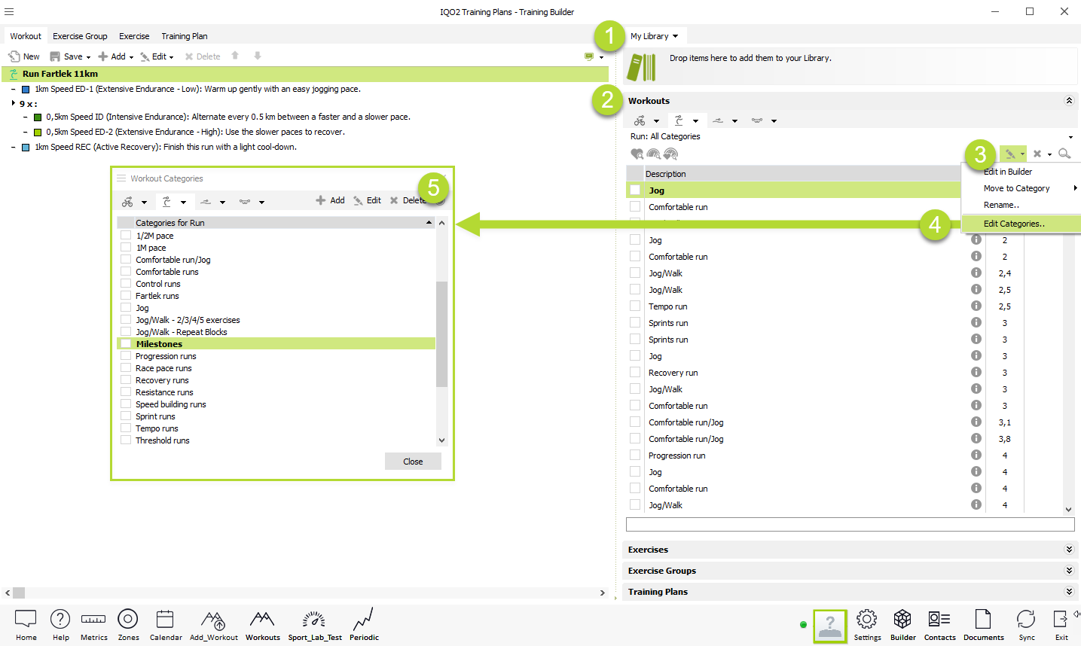Screen dimensions: 1081x646
Task: Click Save in the workout toolbar
Action: click(x=67, y=56)
